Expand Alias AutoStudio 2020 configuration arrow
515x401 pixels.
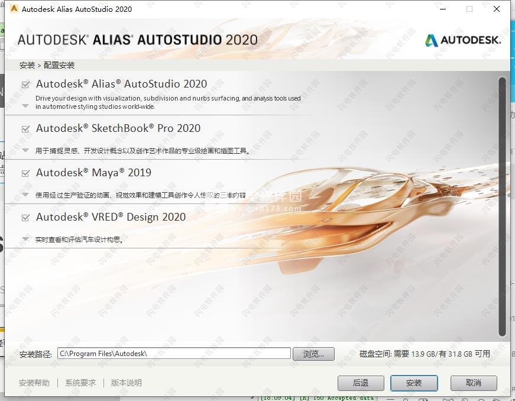click(x=25, y=106)
